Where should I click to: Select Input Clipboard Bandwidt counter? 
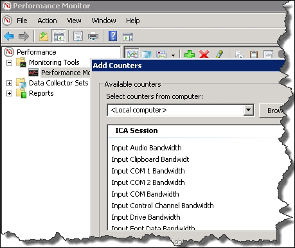150,159
